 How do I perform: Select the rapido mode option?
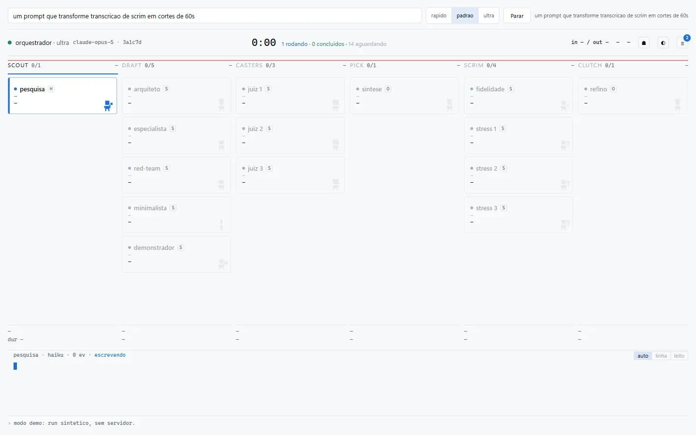coord(439,15)
